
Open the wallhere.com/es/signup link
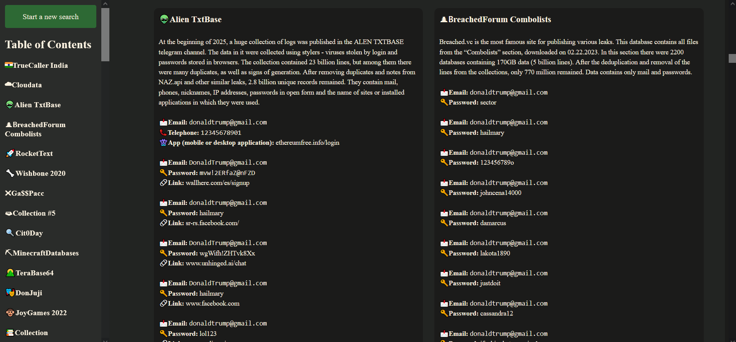pos(217,183)
